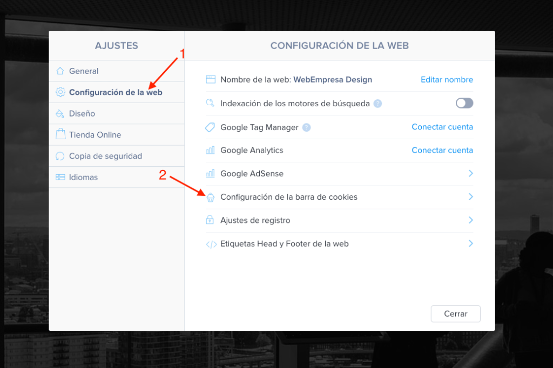Switch to Idiomas settings
The height and width of the screenshot is (368, 553).
pyautogui.click(x=117, y=177)
